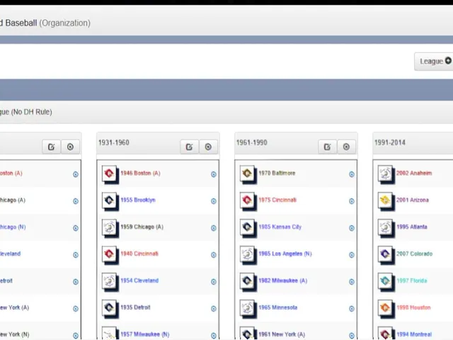Viewport: 453px width, 340px height.
Task: Click the circle arrow beside 1982 Milwaukee (A)
Action: (x=352, y=282)
